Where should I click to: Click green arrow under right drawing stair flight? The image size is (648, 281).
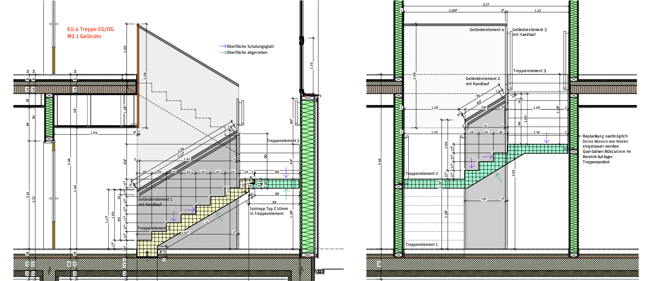[x=499, y=177]
